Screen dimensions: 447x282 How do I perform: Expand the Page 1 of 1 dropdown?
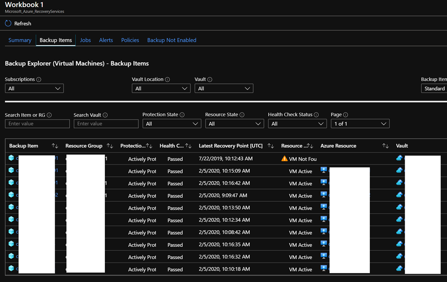tap(360, 124)
